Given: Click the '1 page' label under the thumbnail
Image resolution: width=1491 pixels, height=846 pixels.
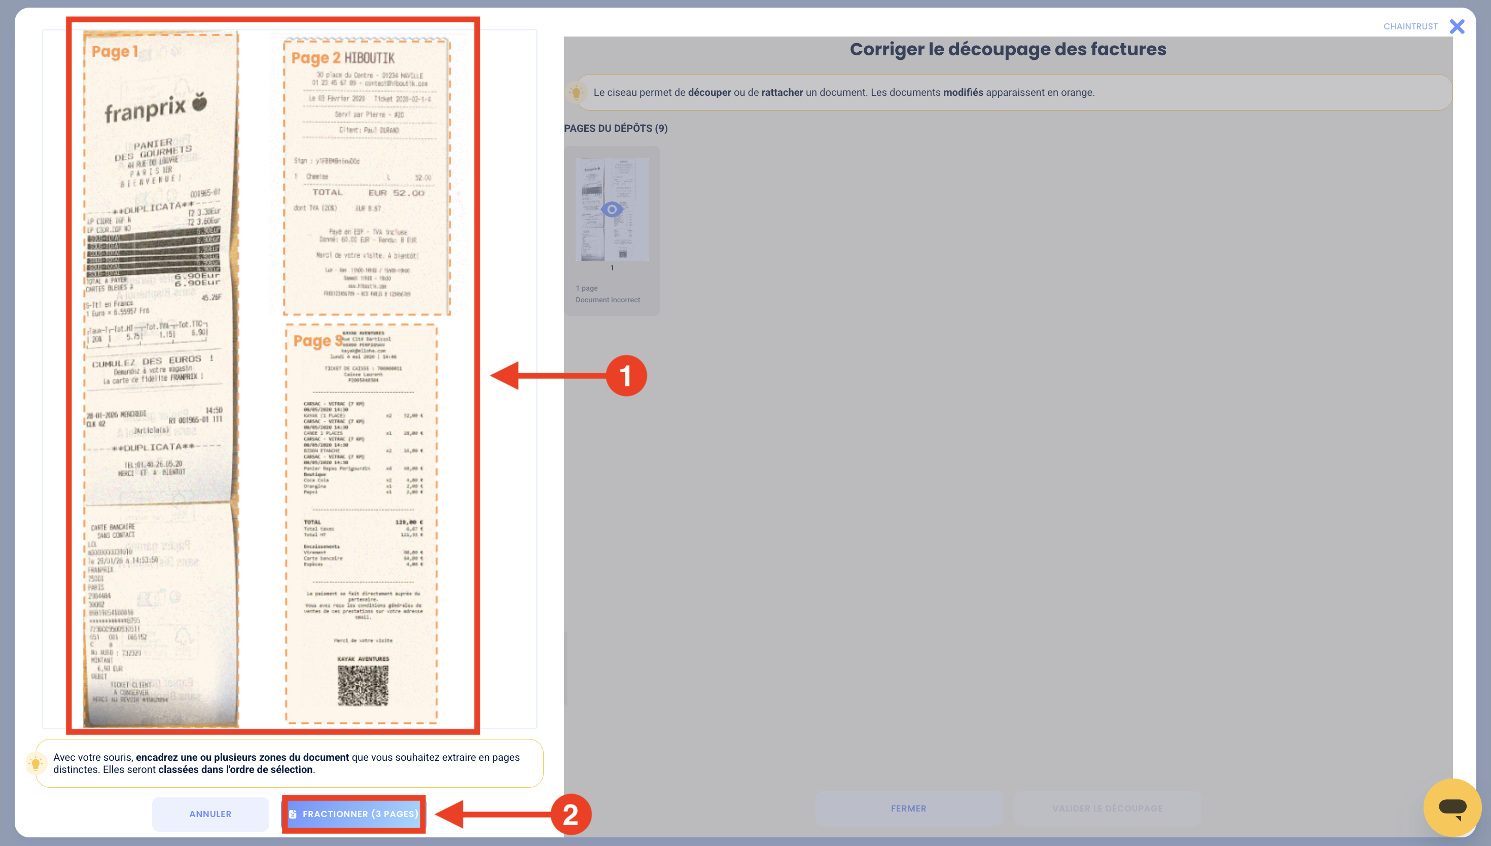Looking at the screenshot, I should (587, 288).
